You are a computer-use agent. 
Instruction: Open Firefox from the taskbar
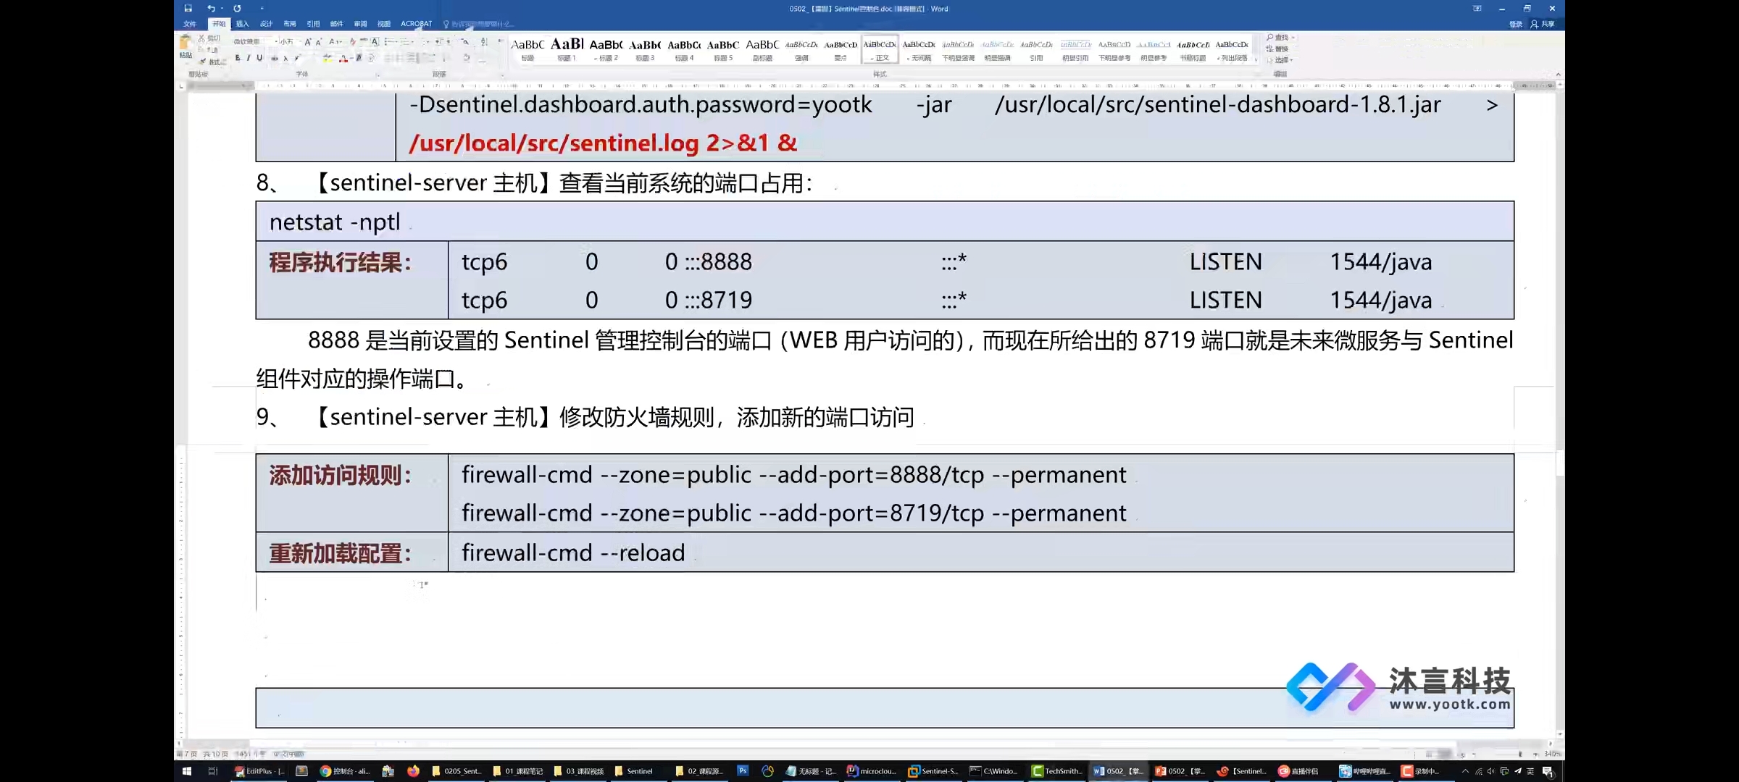[413, 771]
